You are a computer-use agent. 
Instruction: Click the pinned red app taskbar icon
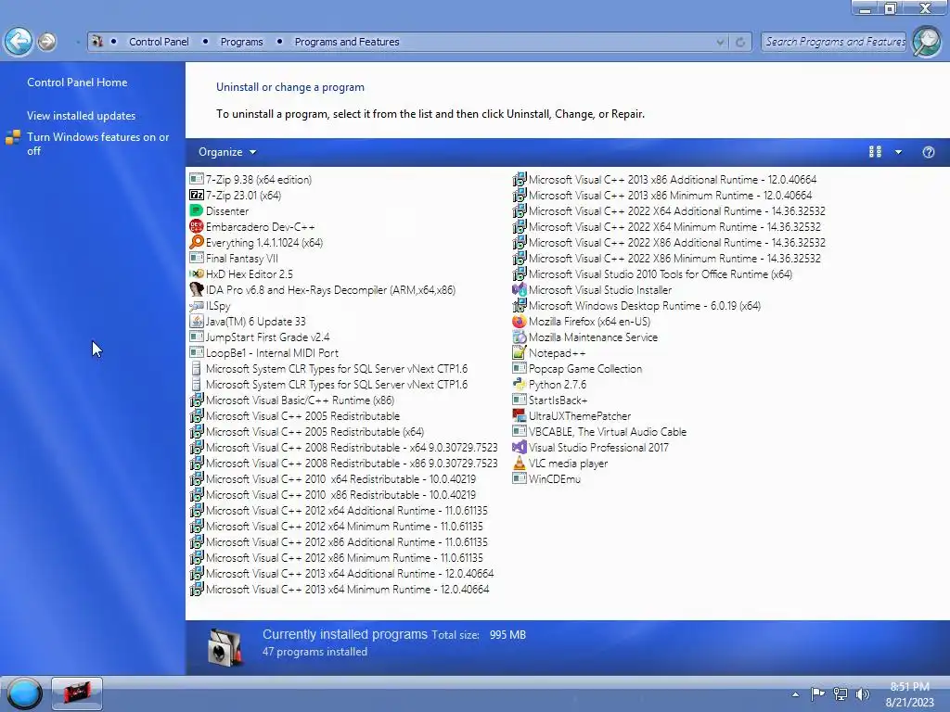click(x=76, y=693)
